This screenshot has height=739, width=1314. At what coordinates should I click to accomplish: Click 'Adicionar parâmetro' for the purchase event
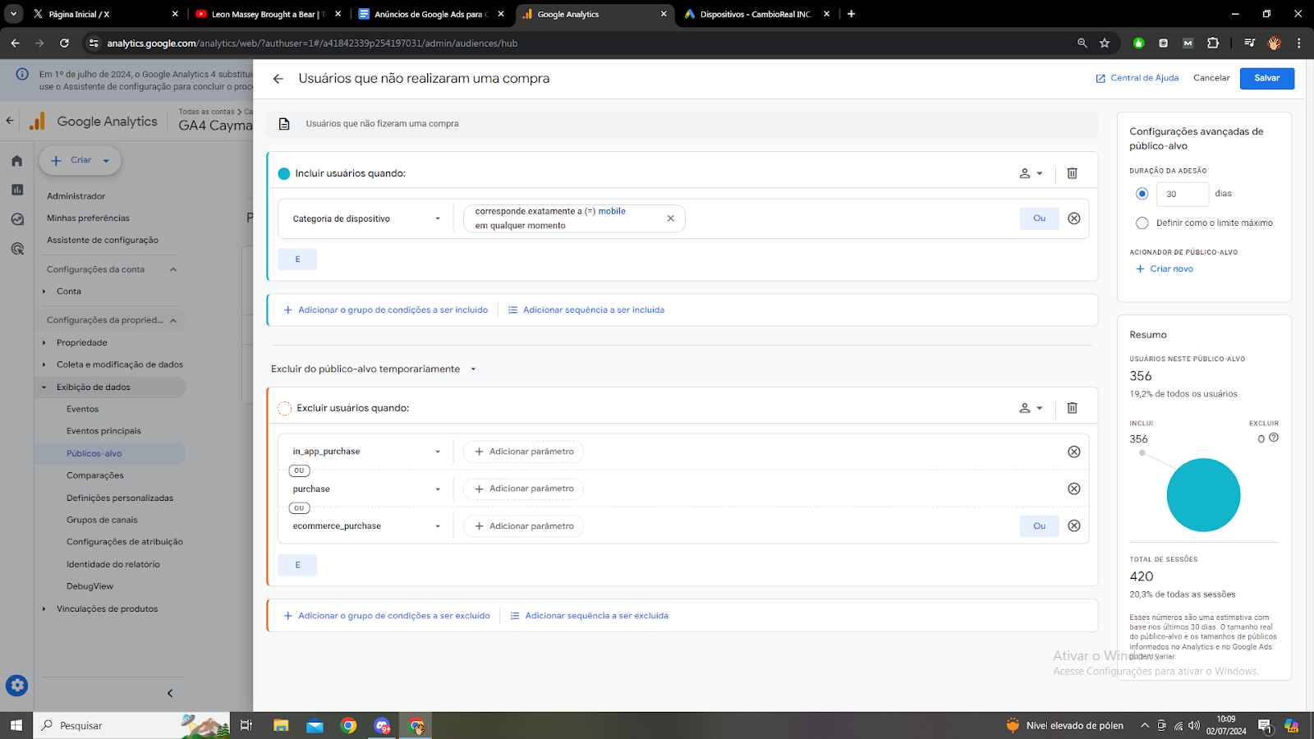524,489
